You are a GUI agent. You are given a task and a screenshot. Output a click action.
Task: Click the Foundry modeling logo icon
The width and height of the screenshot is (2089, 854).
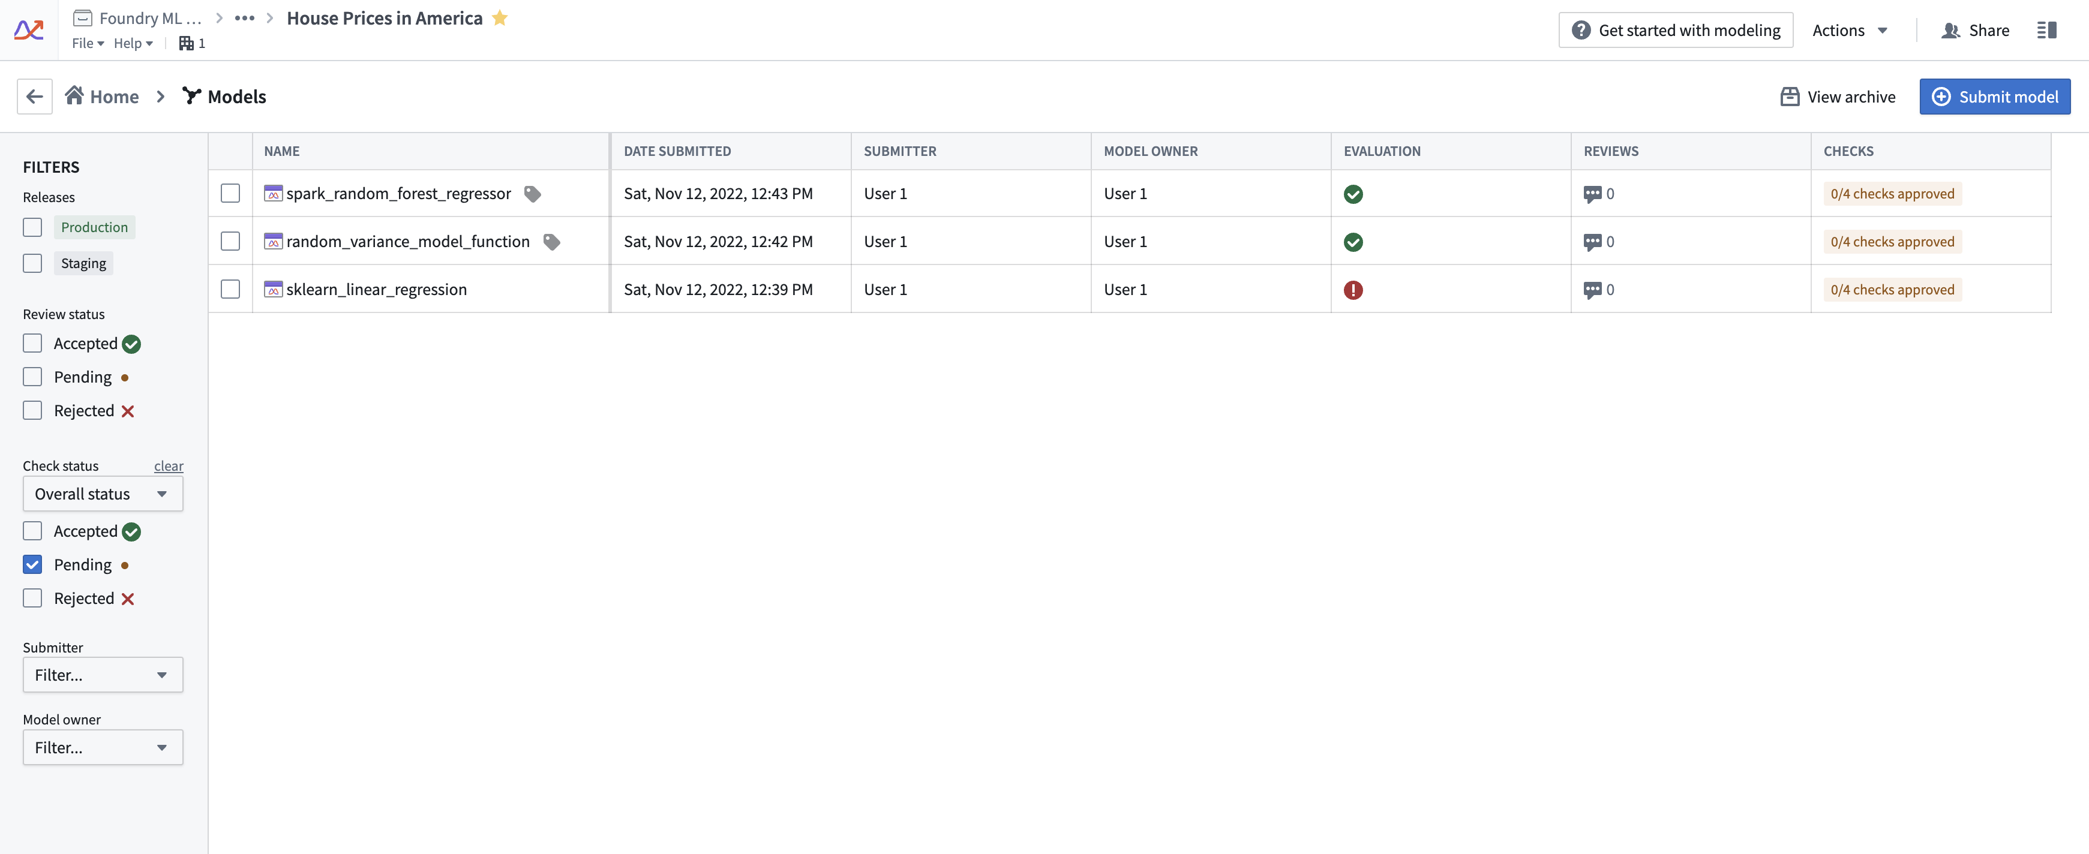click(x=28, y=30)
